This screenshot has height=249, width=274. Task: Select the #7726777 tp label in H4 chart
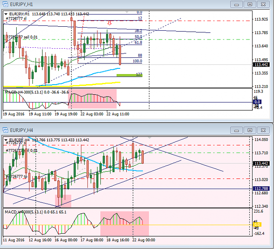tap(17, 177)
